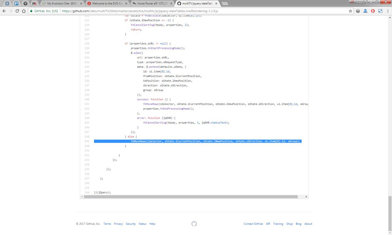Viewport: 392px width, 235px height.
Task: Open the Chrome three-dot menu
Action: 388,11
